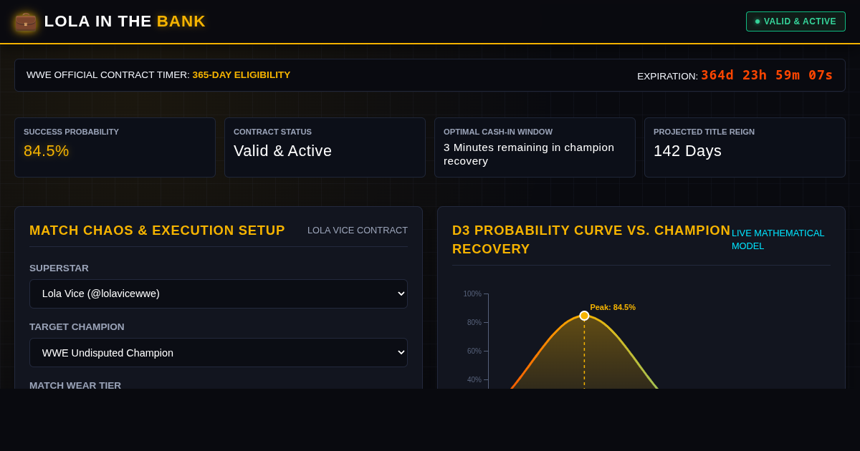This screenshot has height=451, width=860.
Task: Click the 100% axis tick label
Action: pos(472,294)
